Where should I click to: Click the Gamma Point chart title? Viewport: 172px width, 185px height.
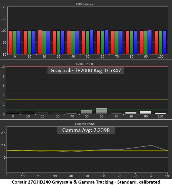point(84,124)
